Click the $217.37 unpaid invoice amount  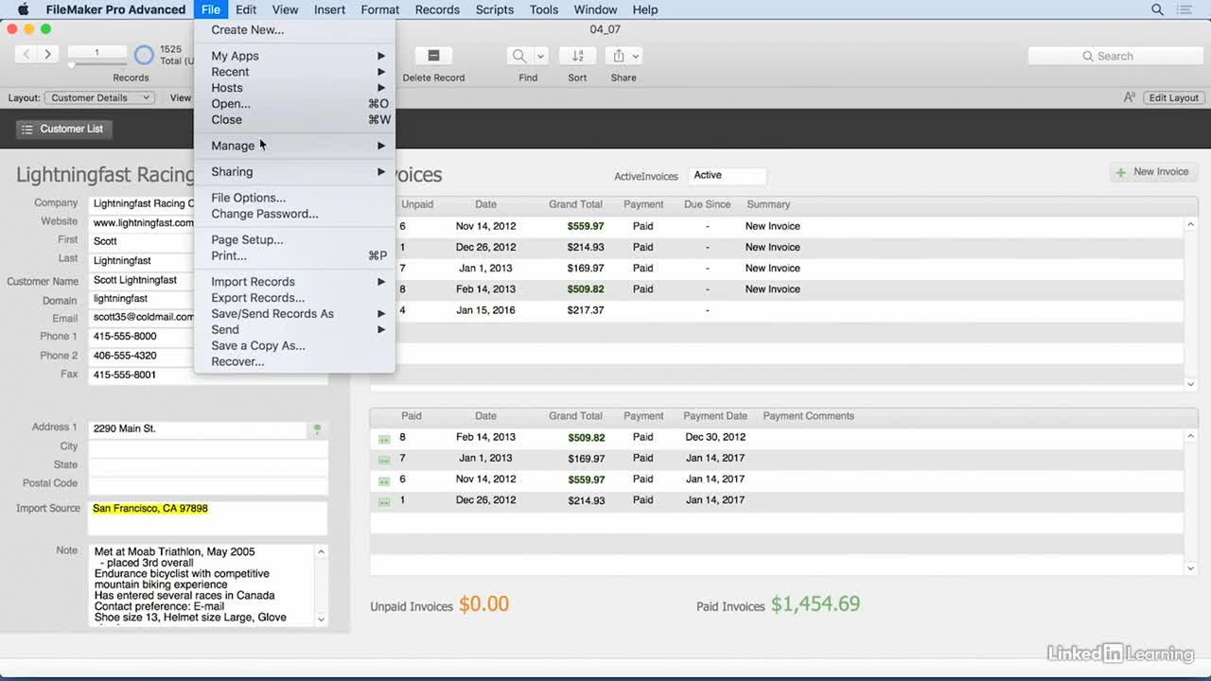pyautogui.click(x=586, y=310)
